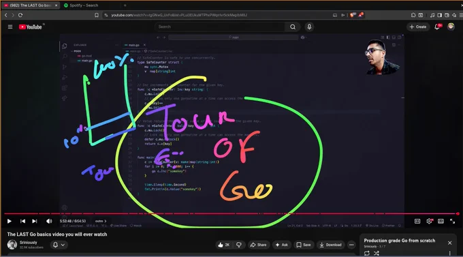
Task: Open the browser wallet icon
Action: point(447,15)
